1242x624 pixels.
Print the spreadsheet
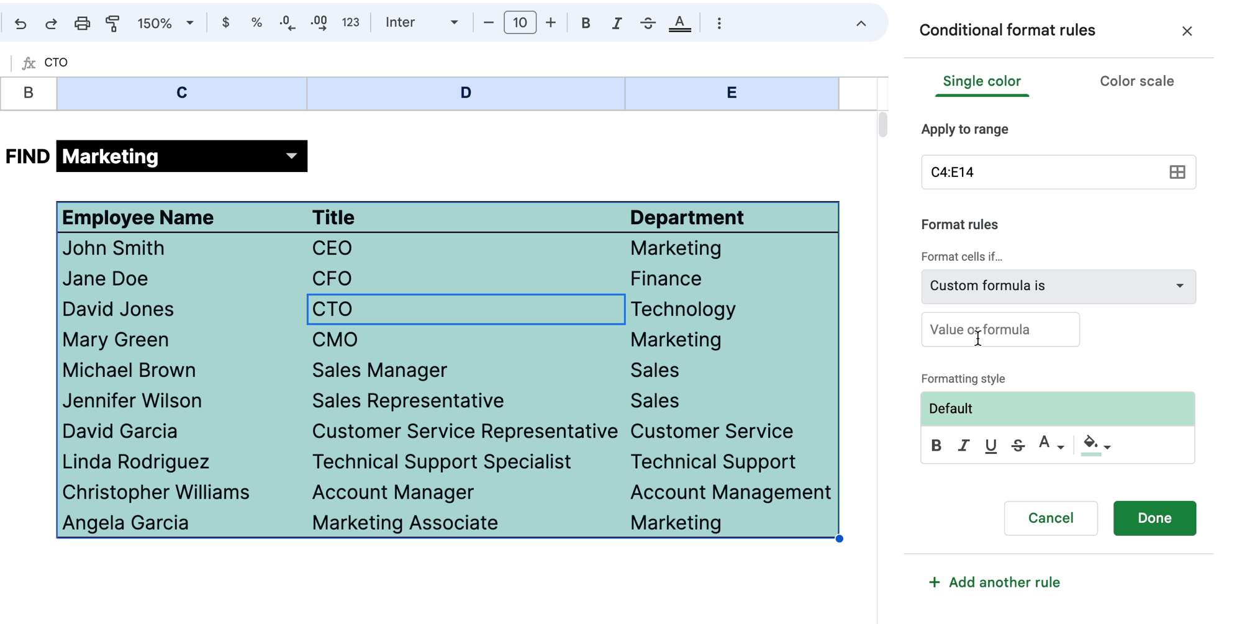pyautogui.click(x=82, y=24)
